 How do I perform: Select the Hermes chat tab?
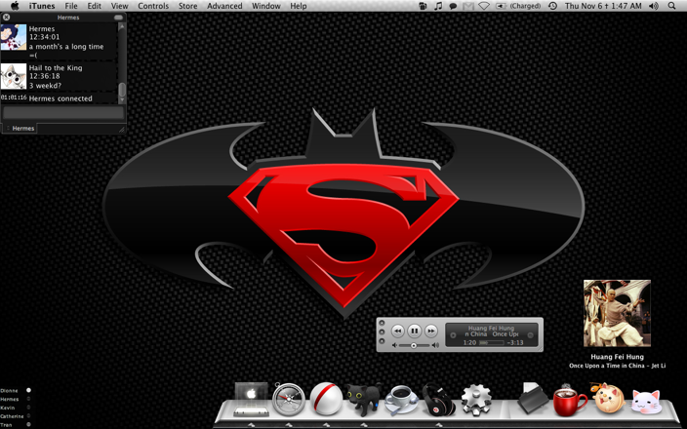tap(20, 129)
